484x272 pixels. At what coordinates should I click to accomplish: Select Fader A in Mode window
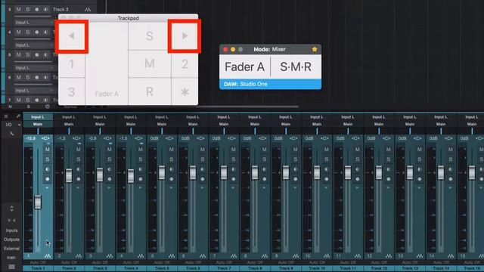pos(244,66)
